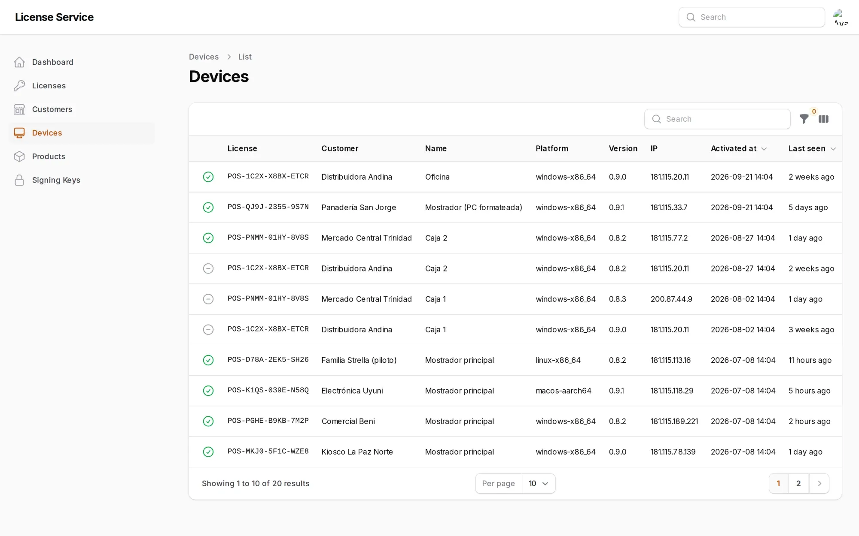Screen dimensions: 859x536
Task: Click IP 200.87.44.9 cell
Action: coord(671,299)
